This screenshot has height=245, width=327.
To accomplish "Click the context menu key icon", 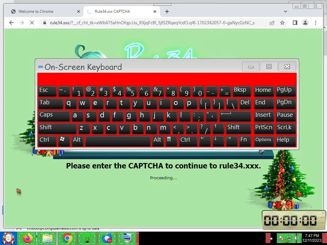I will pos(171,141).
